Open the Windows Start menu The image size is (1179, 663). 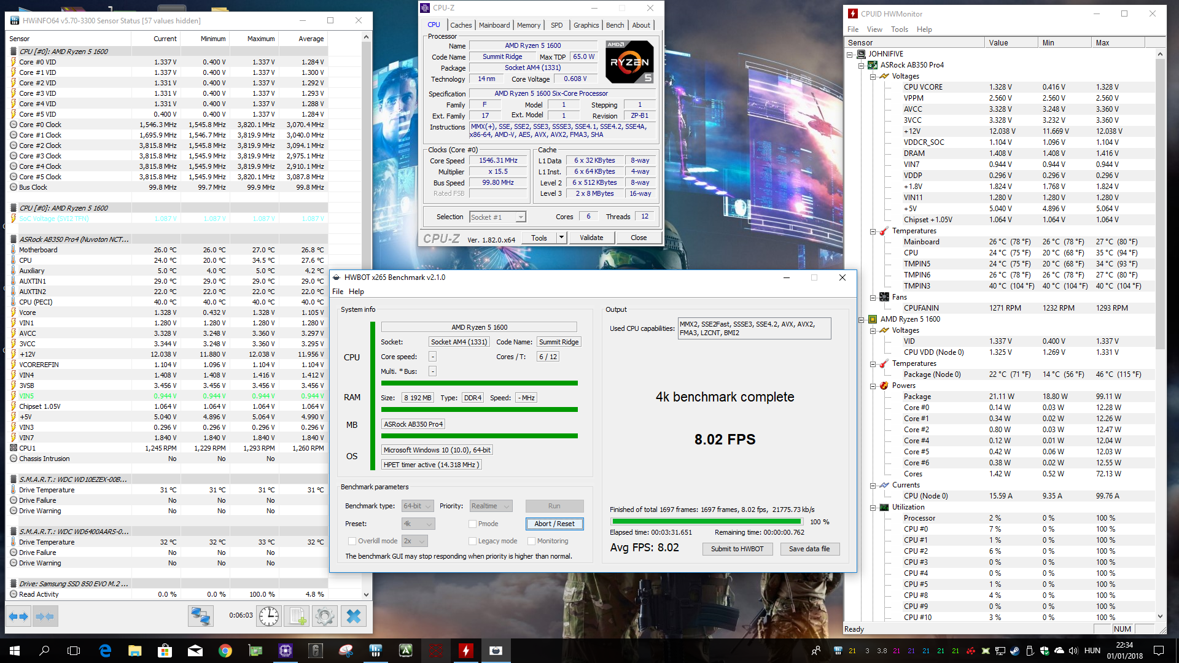coord(15,651)
